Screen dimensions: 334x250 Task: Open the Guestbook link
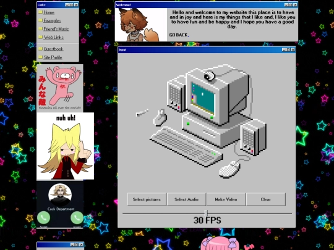(53, 49)
